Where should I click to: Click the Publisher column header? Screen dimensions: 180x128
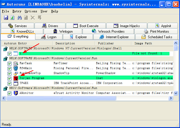tap(113, 43)
